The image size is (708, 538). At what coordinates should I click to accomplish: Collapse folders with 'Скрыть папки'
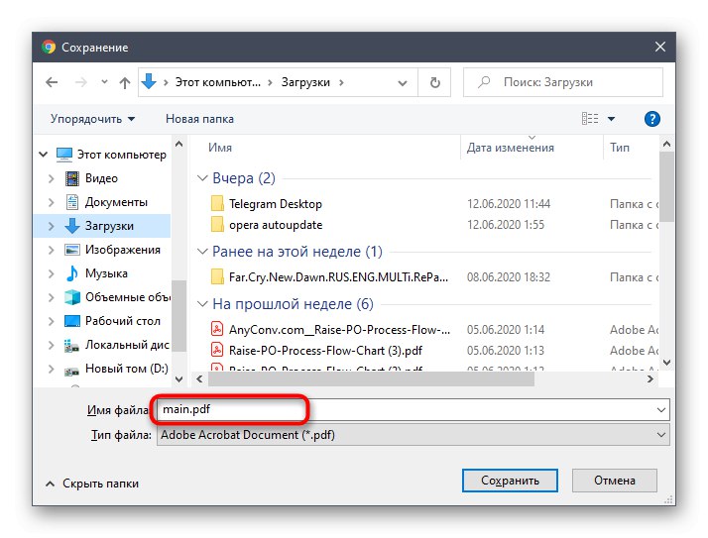(x=92, y=484)
